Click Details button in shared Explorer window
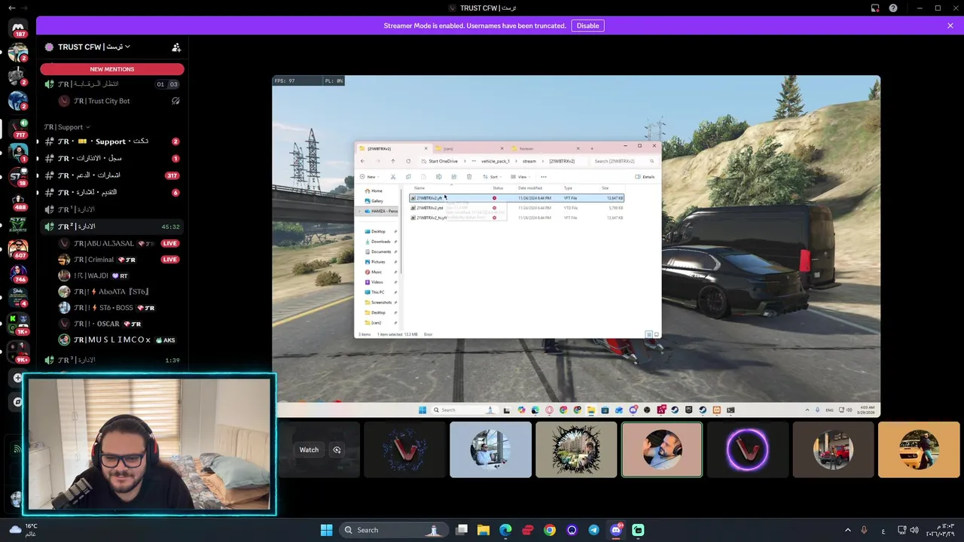This screenshot has height=542, width=964. [645, 177]
